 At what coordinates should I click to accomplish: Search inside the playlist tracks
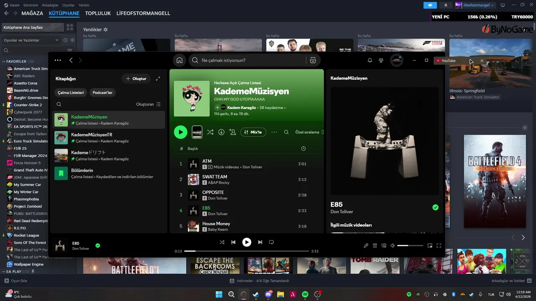click(x=286, y=132)
